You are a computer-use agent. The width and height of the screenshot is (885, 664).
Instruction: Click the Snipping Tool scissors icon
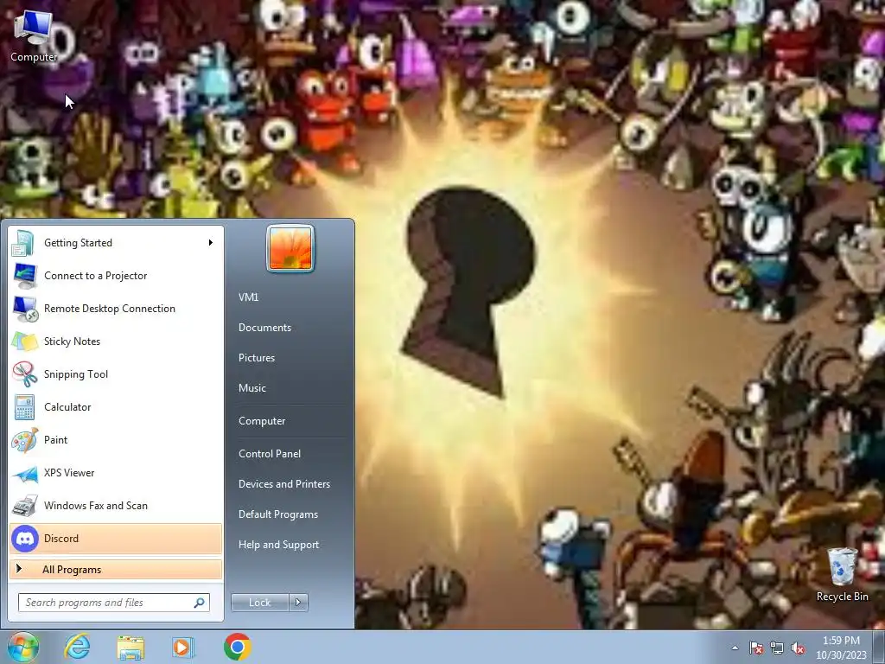[24, 373]
